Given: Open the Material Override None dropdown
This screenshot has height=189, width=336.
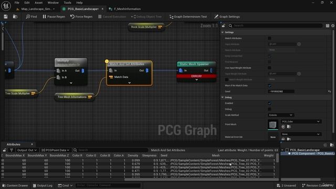Looking at the screenshot, I should (x=301, y=134).
